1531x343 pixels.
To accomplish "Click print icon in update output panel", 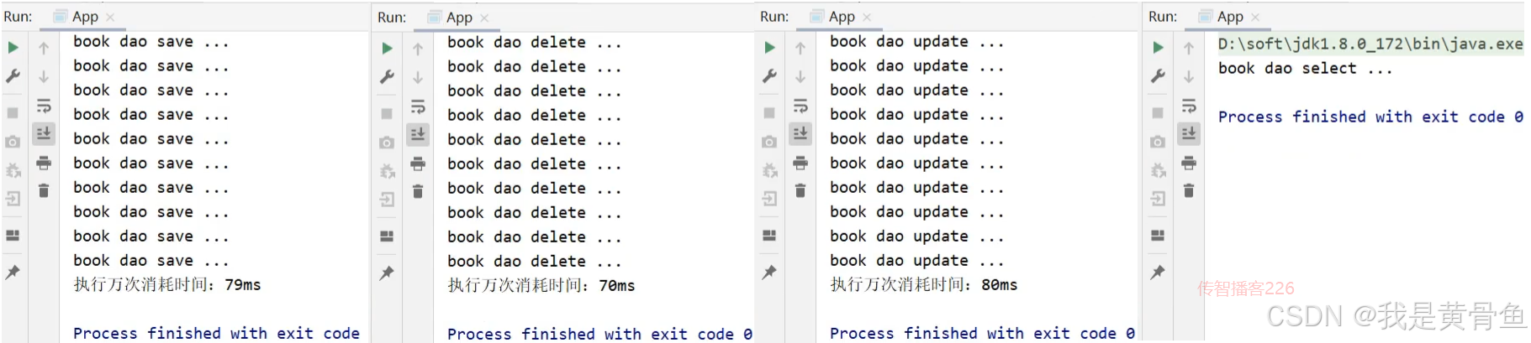I will pos(800,163).
